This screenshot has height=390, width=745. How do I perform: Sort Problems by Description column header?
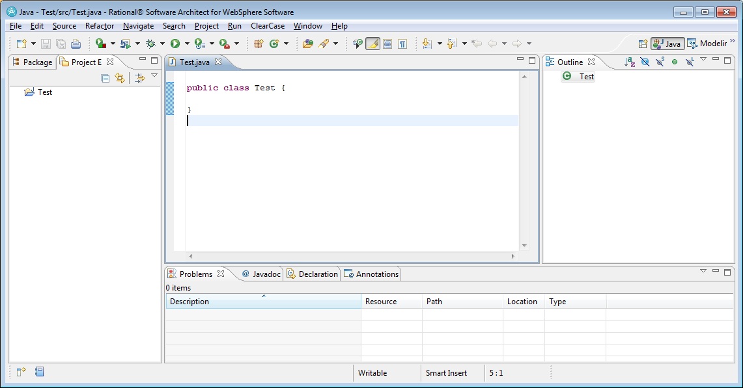263,302
